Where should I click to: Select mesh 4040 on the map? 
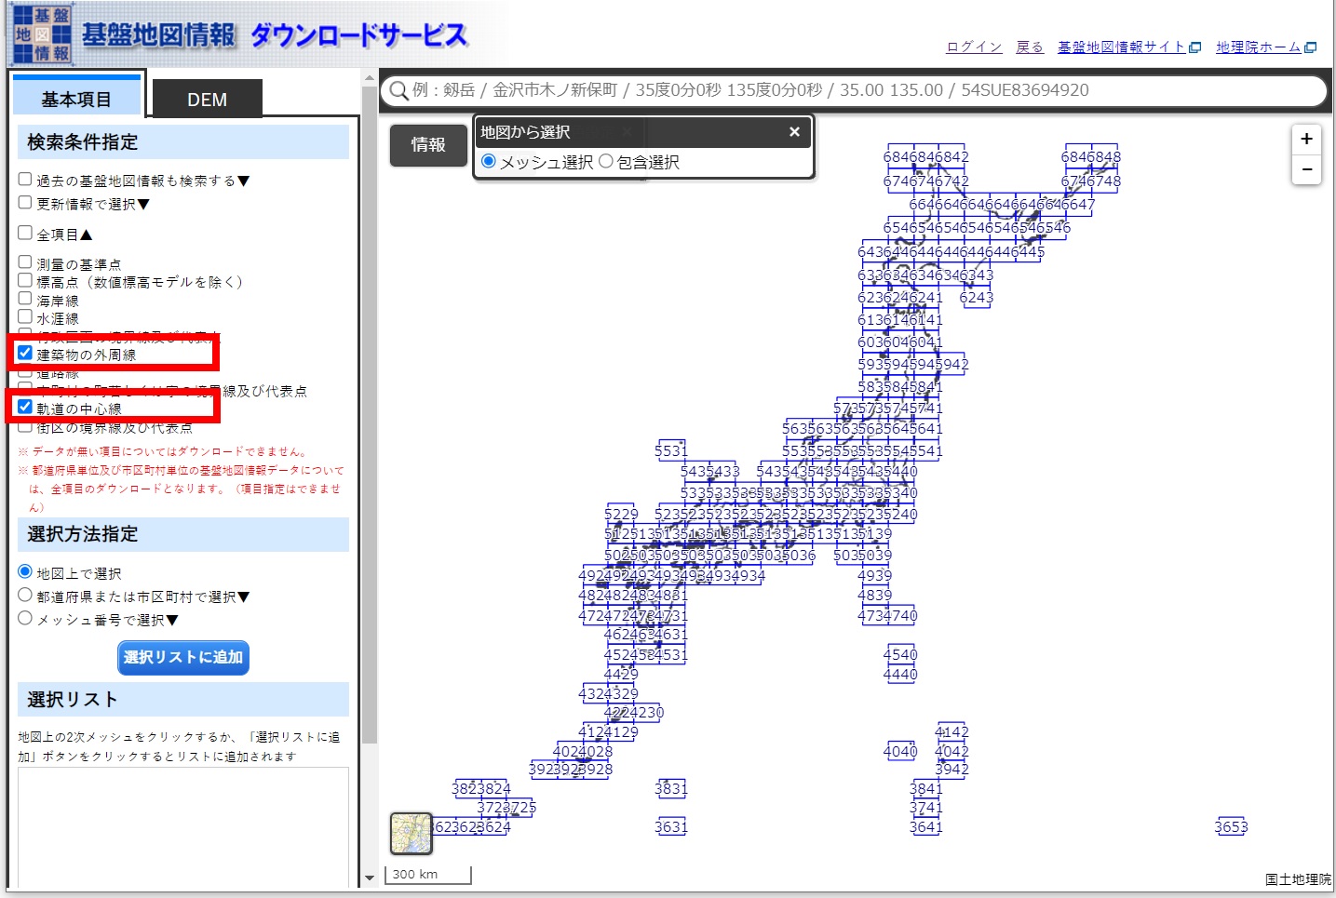[900, 751]
